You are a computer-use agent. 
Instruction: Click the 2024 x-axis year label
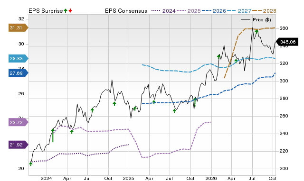pyautogui.click(x=46, y=178)
